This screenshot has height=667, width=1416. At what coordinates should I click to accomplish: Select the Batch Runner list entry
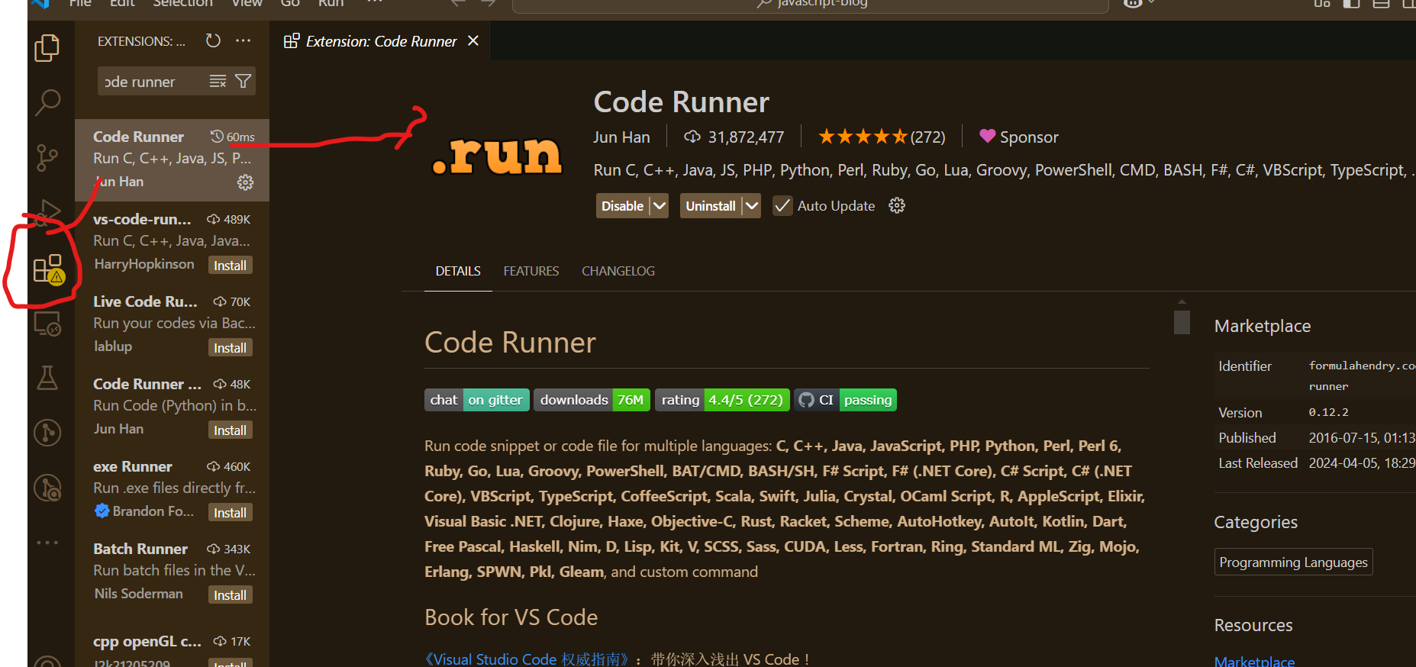pos(173,572)
